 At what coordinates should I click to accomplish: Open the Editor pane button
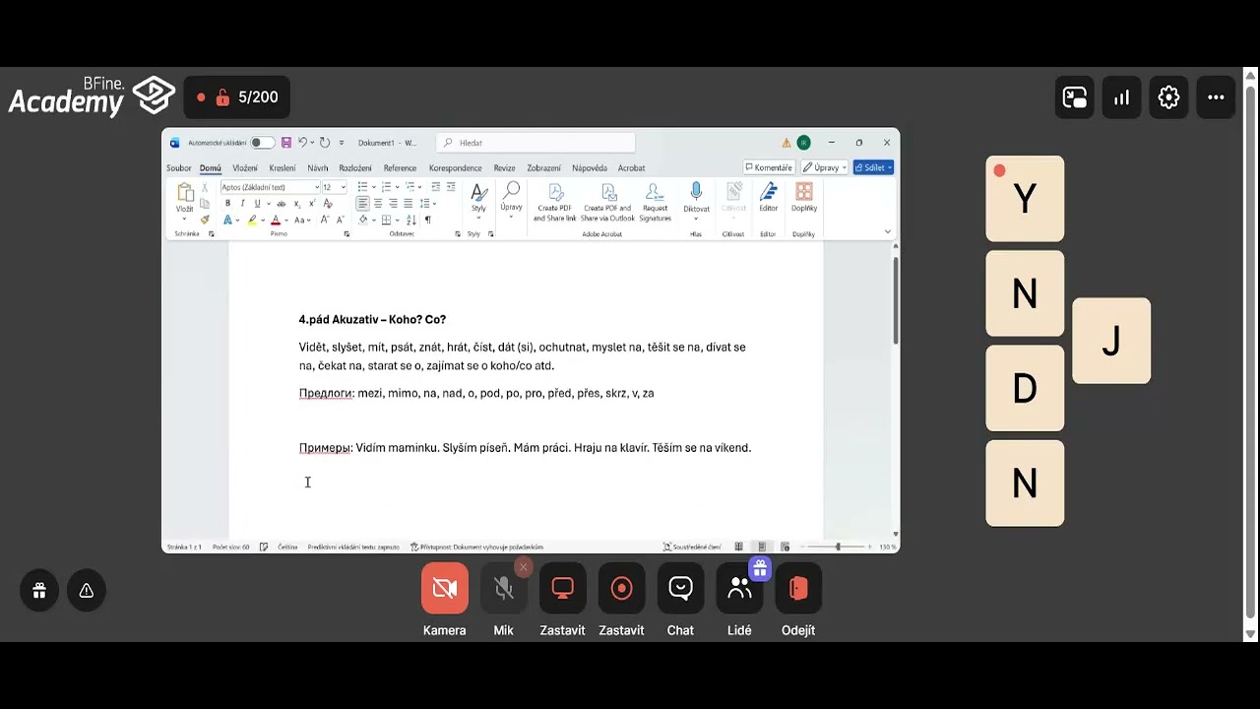pos(769,198)
